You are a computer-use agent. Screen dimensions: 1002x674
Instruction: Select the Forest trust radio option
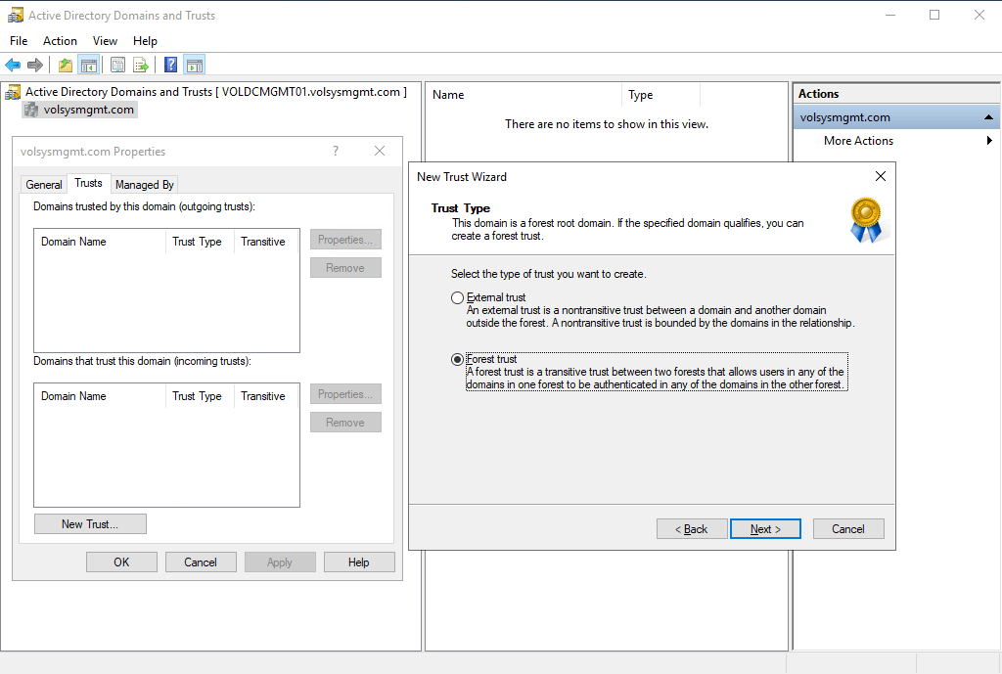pos(457,360)
